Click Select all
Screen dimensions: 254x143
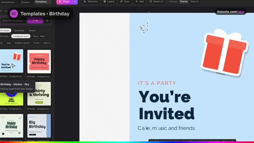pos(156,2)
